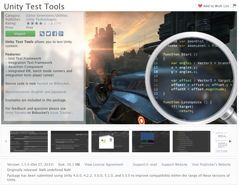Open Unity Technologies publisher link
The image size is (239, 185).
point(41,19)
